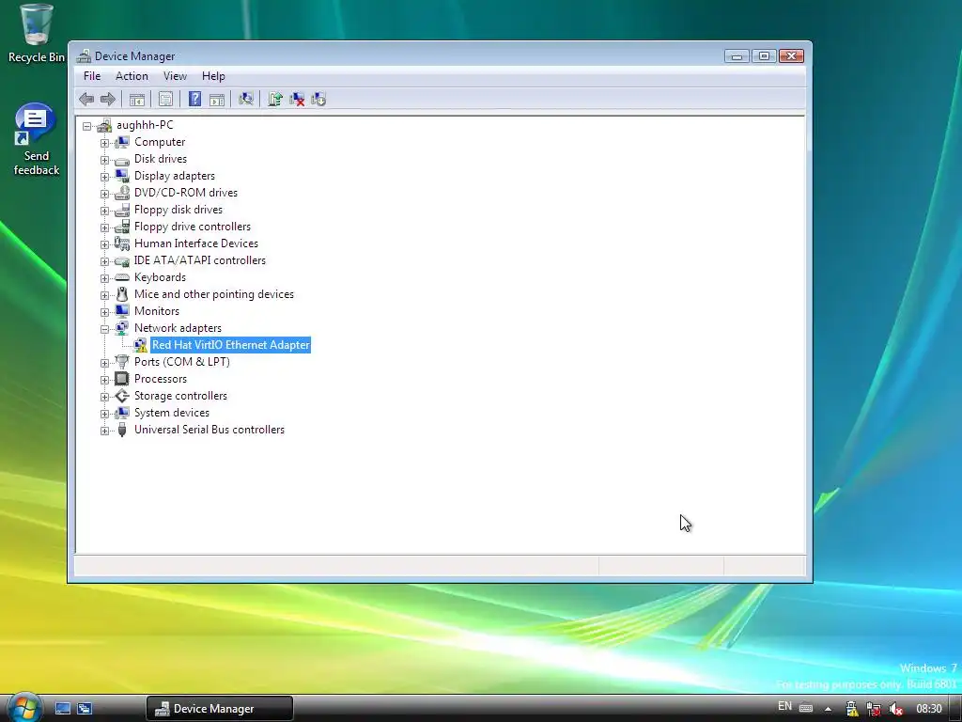Viewport: 962px width, 722px height.
Task: Click the blue Help question mark icon
Action: pyautogui.click(x=194, y=99)
